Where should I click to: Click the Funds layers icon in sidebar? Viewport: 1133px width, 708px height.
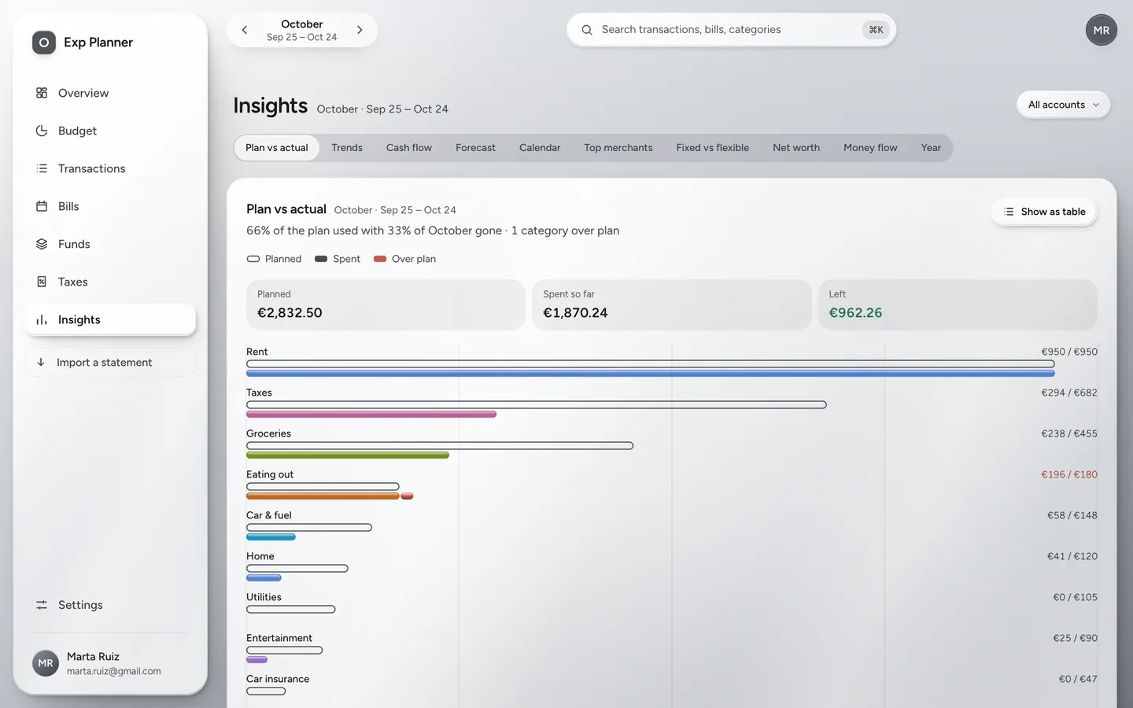click(x=42, y=244)
